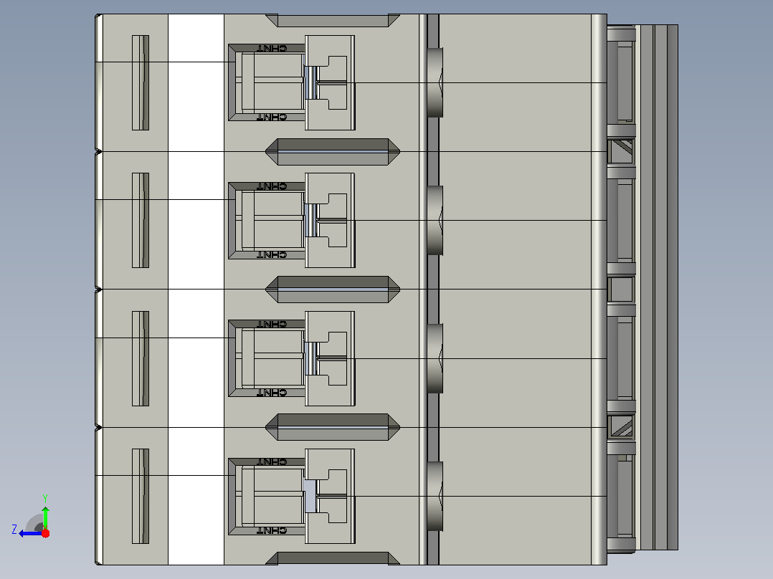Pick the vertical slot on the bottommost pole
Viewport: 773px width, 579px height.
(141, 496)
